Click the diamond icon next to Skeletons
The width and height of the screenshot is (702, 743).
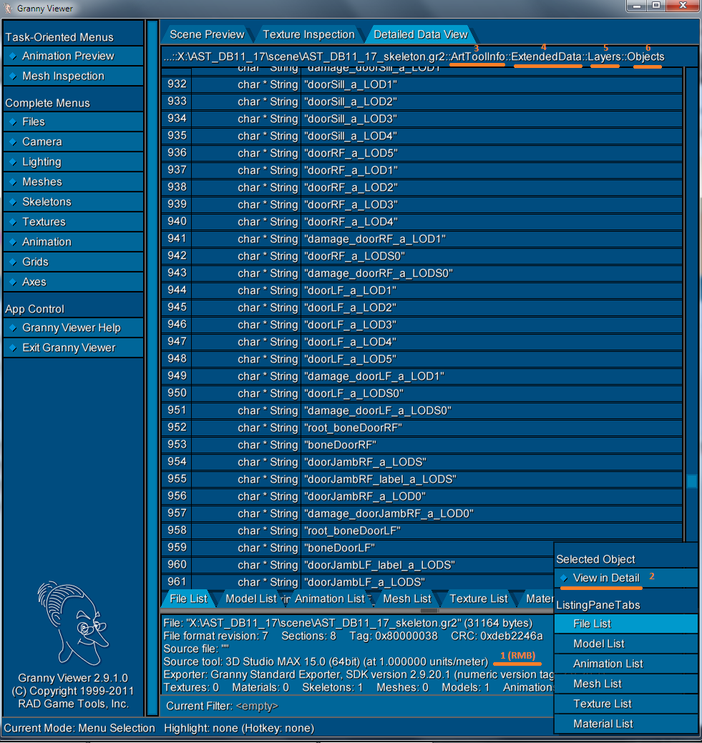(12, 202)
